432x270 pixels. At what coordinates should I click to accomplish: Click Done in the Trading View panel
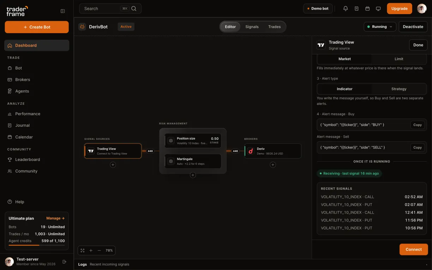point(418,45)
